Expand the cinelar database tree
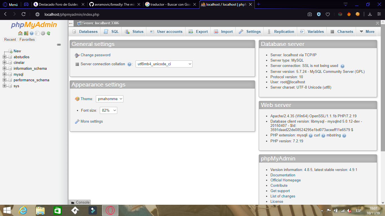This screenshot has width=385, height=216. click(x=5, y=63)
